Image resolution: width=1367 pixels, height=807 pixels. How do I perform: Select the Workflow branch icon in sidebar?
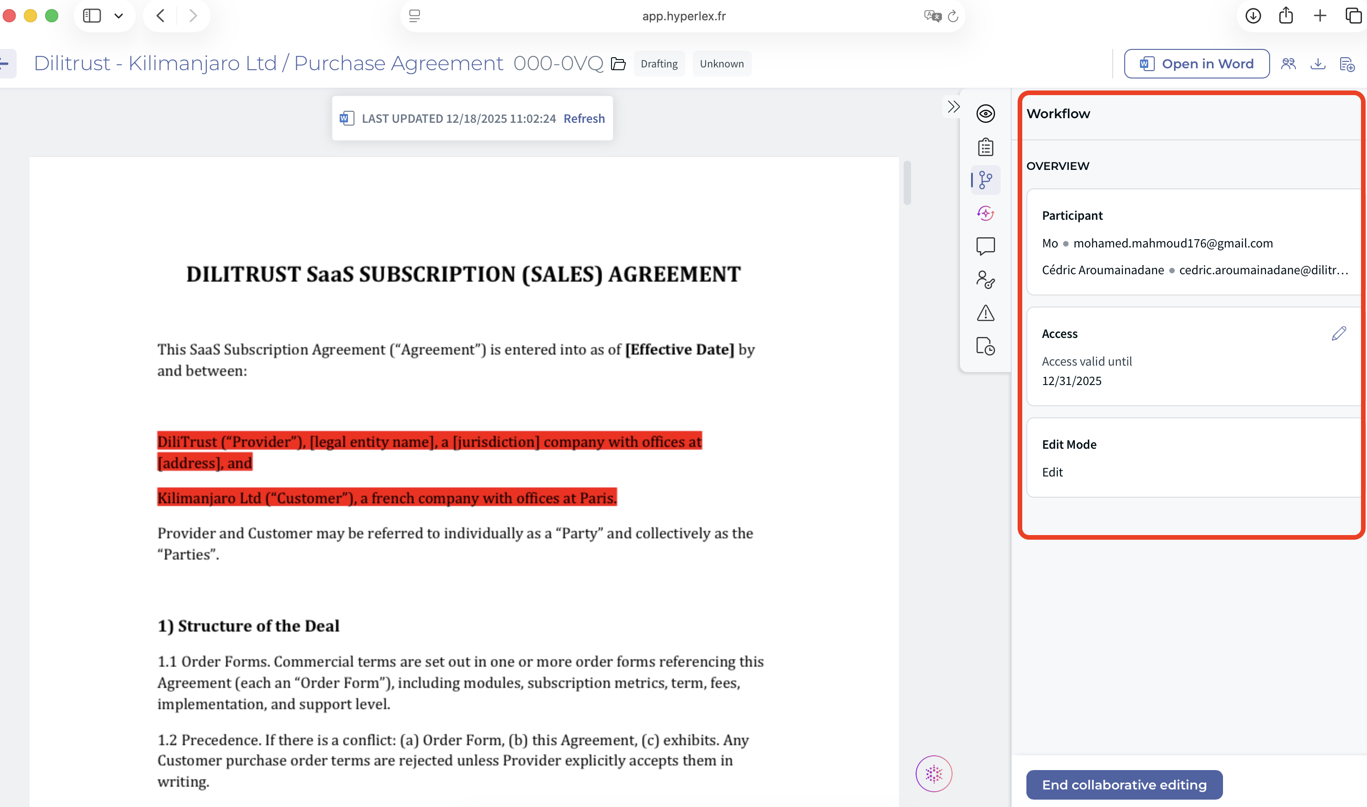985,180
